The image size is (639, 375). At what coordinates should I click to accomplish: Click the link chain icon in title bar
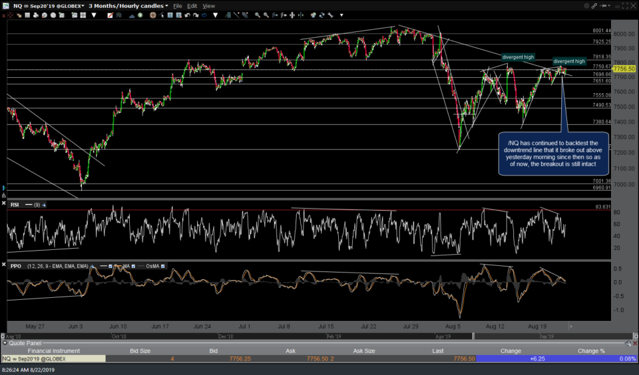tap(594, 6)
